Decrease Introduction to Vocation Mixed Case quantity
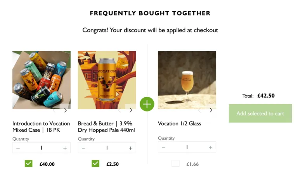The image size is (298, 182). coord(18,148)
